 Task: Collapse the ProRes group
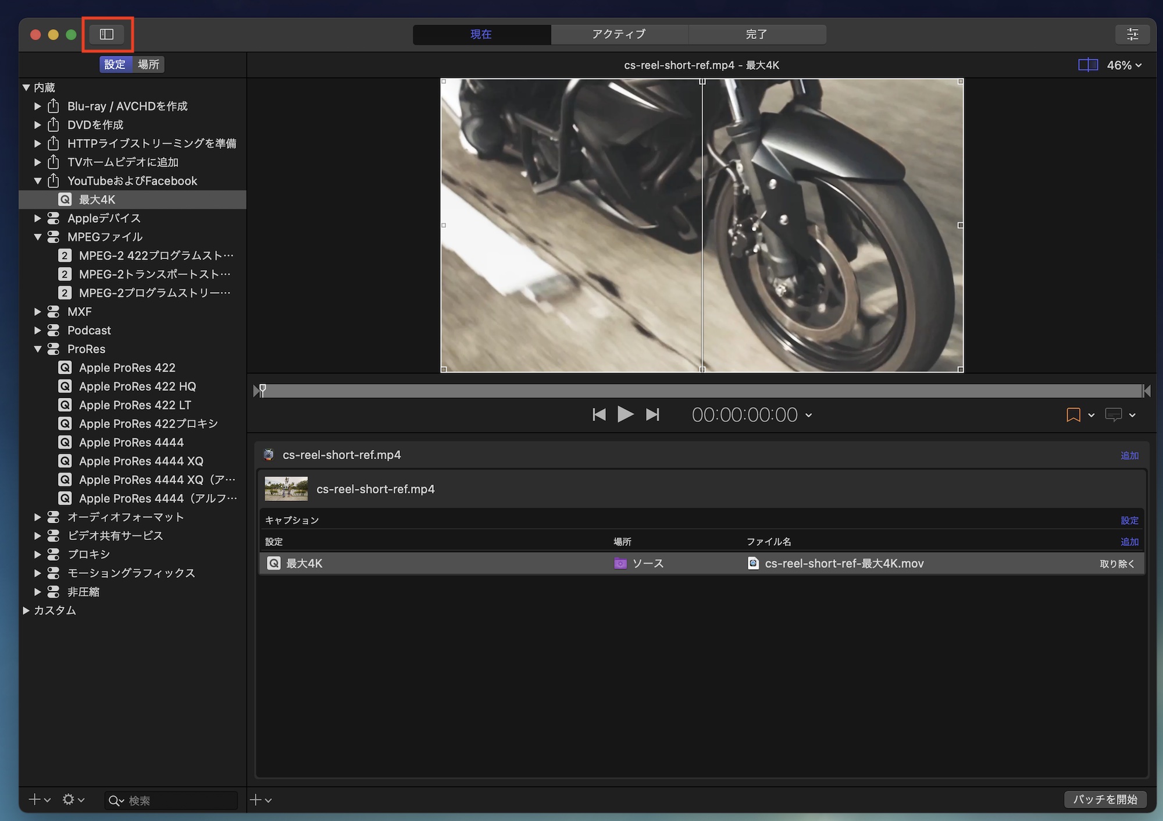click(x=37, y=349)
